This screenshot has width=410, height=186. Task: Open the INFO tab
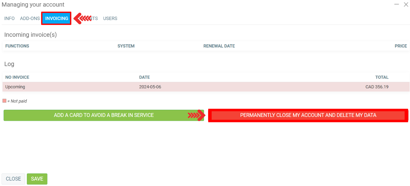[10, 19]
